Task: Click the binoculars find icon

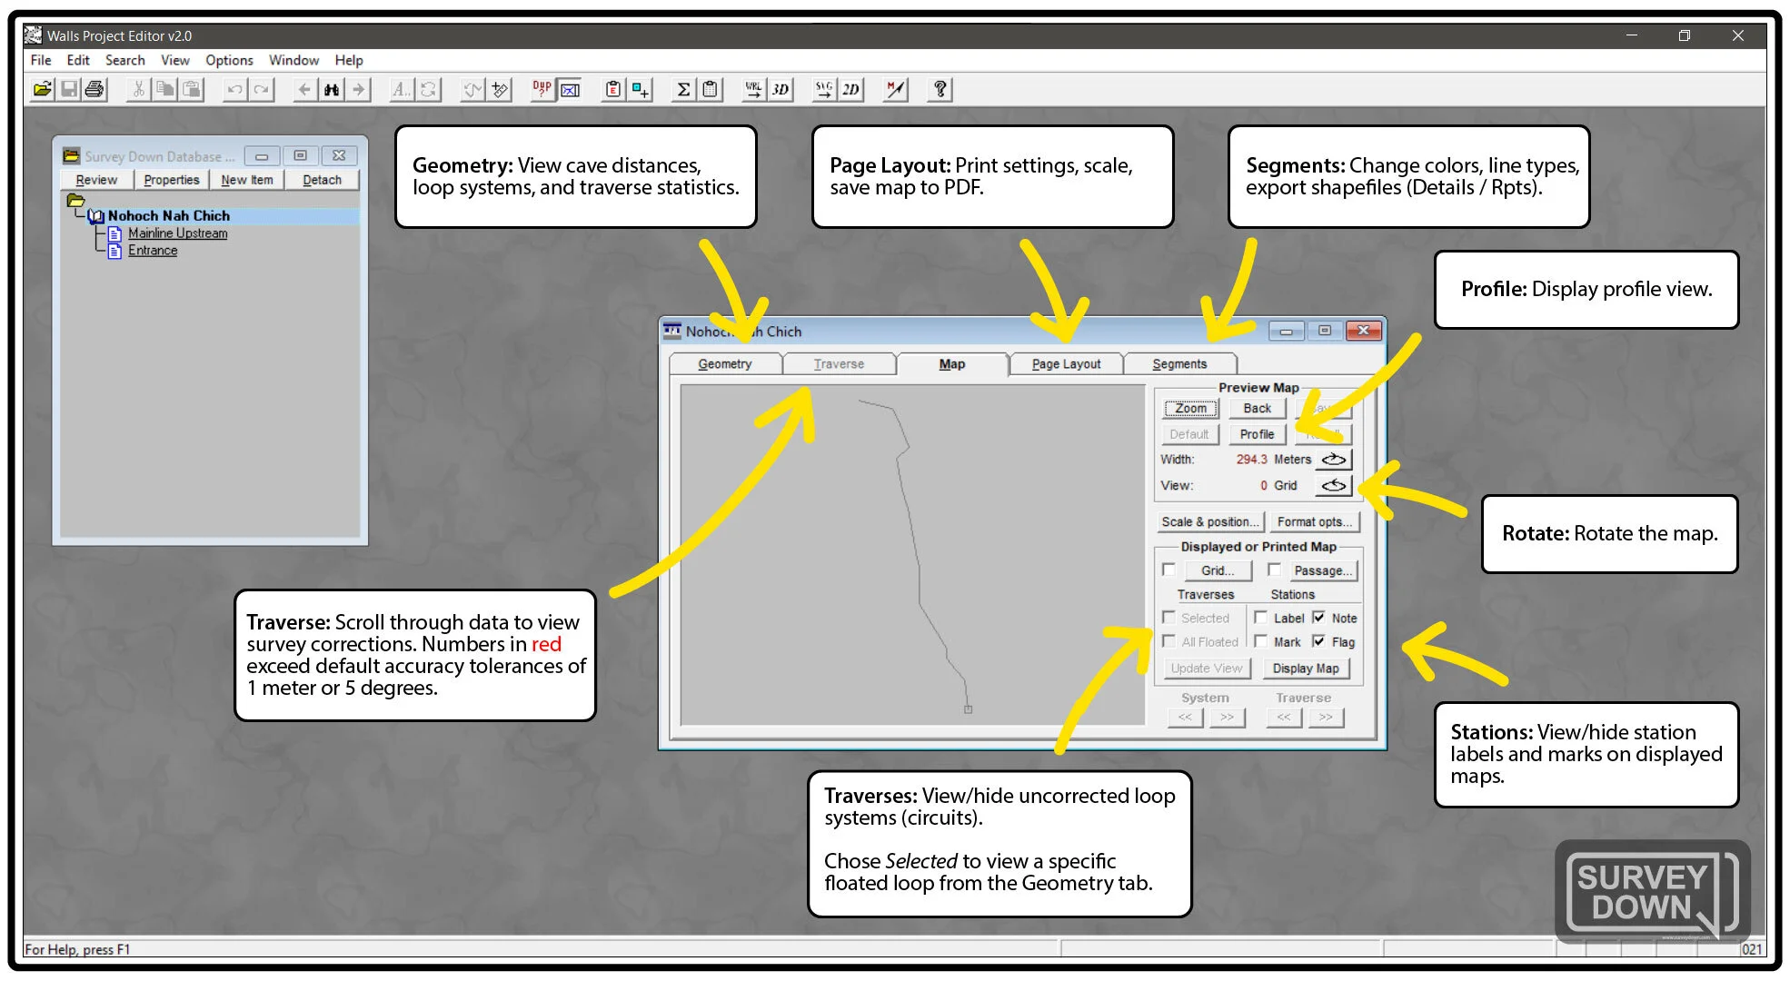Action: pyautogui.click(x=332, y=89)
